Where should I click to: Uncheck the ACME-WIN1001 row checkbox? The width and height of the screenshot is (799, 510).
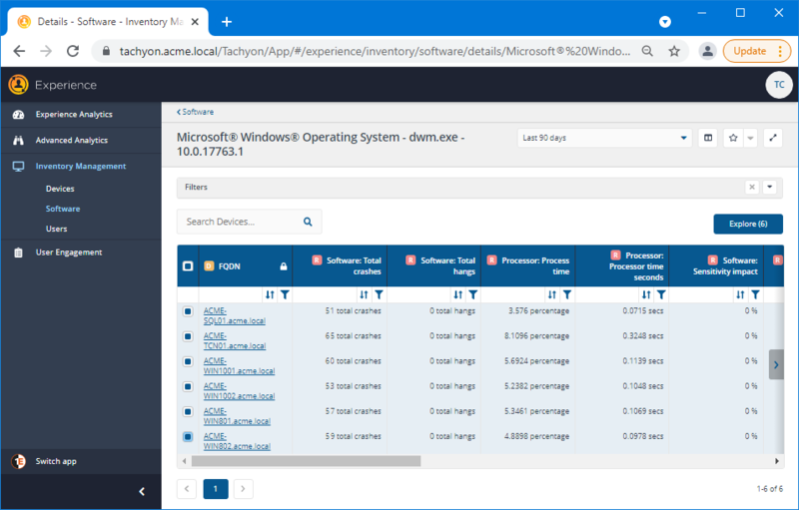click(x=188, y=361)
